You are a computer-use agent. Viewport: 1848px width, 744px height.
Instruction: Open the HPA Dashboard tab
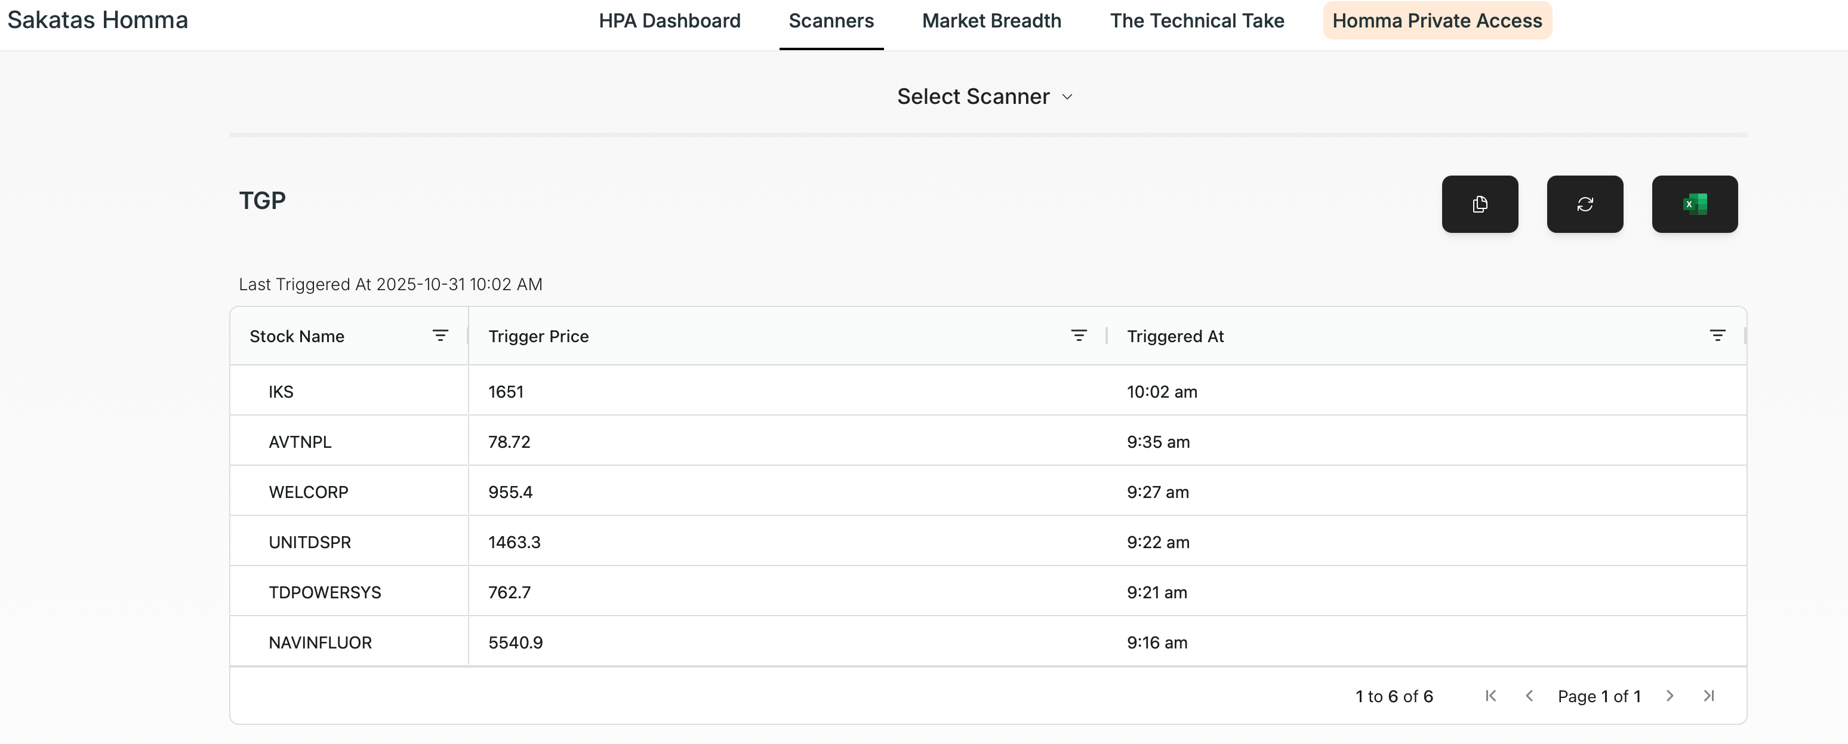(669, 21)
